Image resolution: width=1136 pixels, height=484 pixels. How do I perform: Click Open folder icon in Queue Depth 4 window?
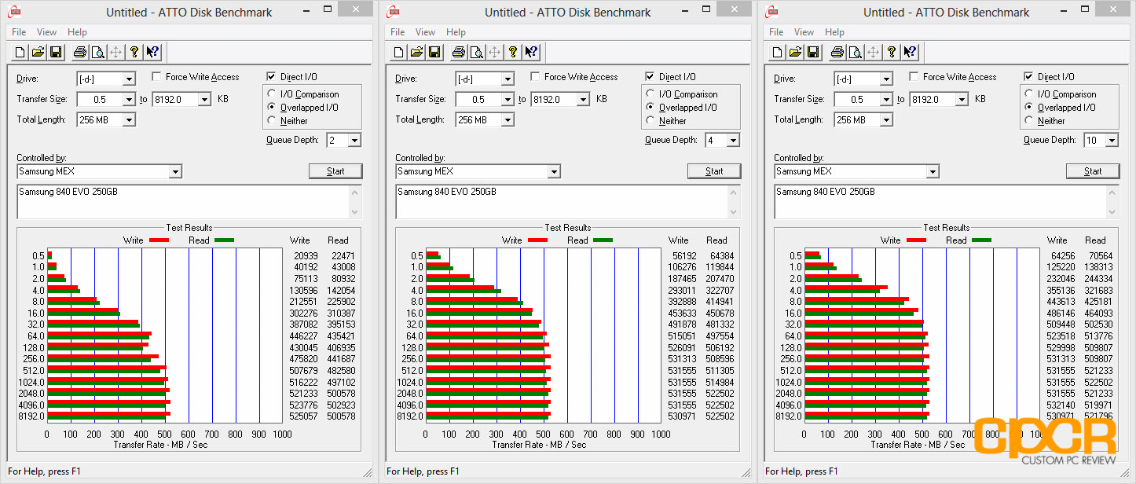[416, 53]
